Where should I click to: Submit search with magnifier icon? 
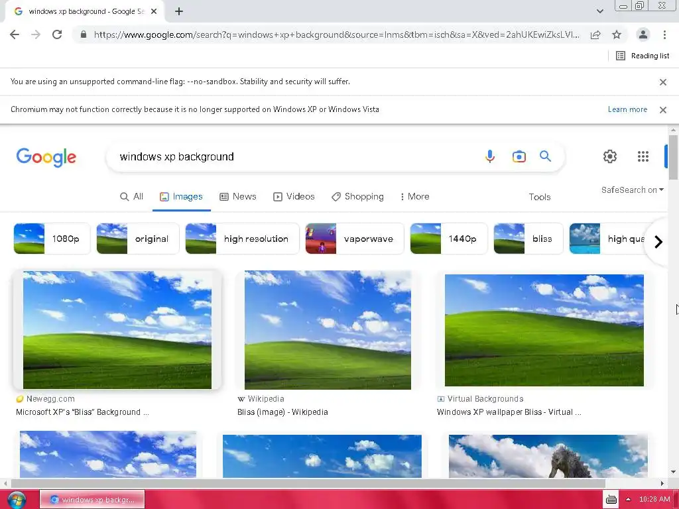(x=545, y=156)
